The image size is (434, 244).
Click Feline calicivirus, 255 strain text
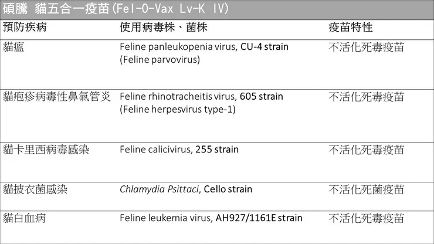tap(179, 150)
